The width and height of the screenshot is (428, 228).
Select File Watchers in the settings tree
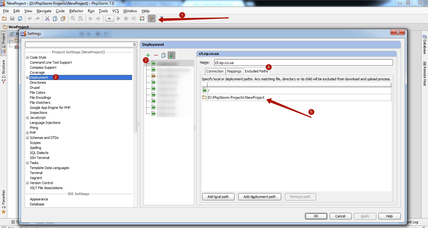(40, 103)
